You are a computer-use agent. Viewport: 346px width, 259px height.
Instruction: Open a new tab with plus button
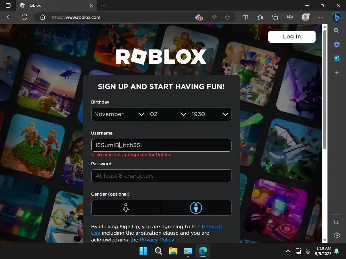(103, 5)
